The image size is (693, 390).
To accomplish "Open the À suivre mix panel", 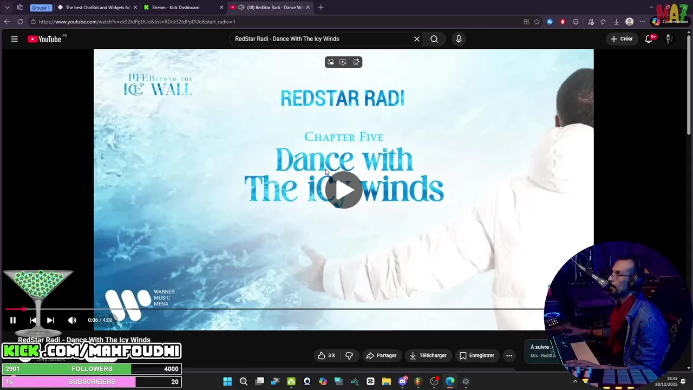I will 543,351.
